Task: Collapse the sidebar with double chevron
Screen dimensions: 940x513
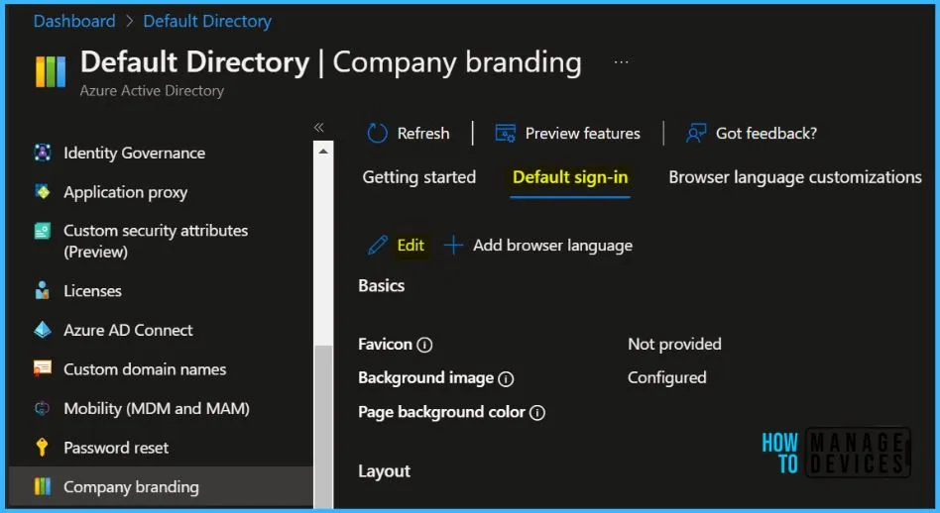Action: coord(319,127)
